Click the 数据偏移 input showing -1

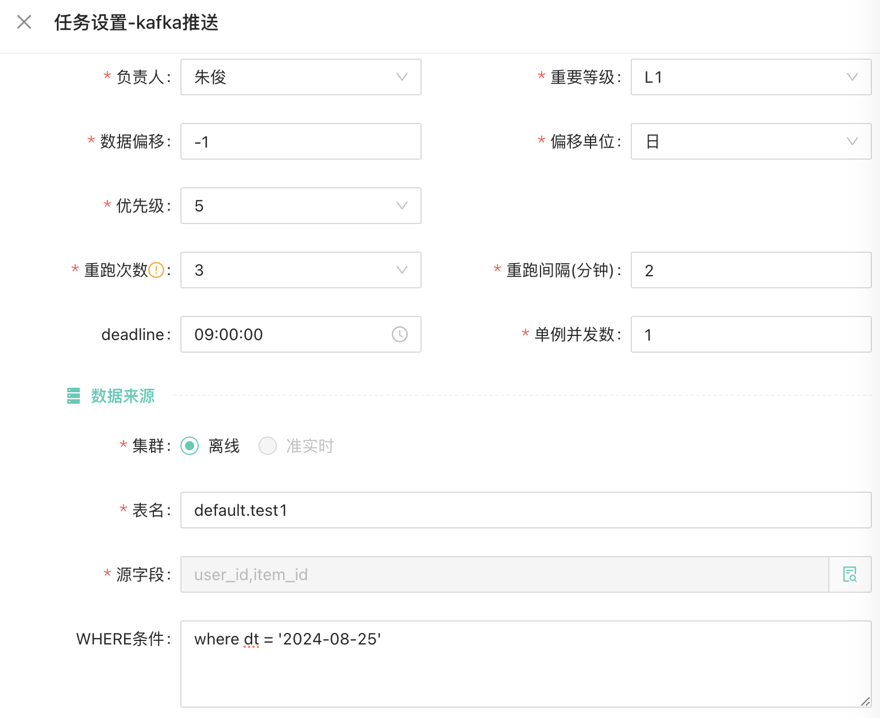point(300,141)
